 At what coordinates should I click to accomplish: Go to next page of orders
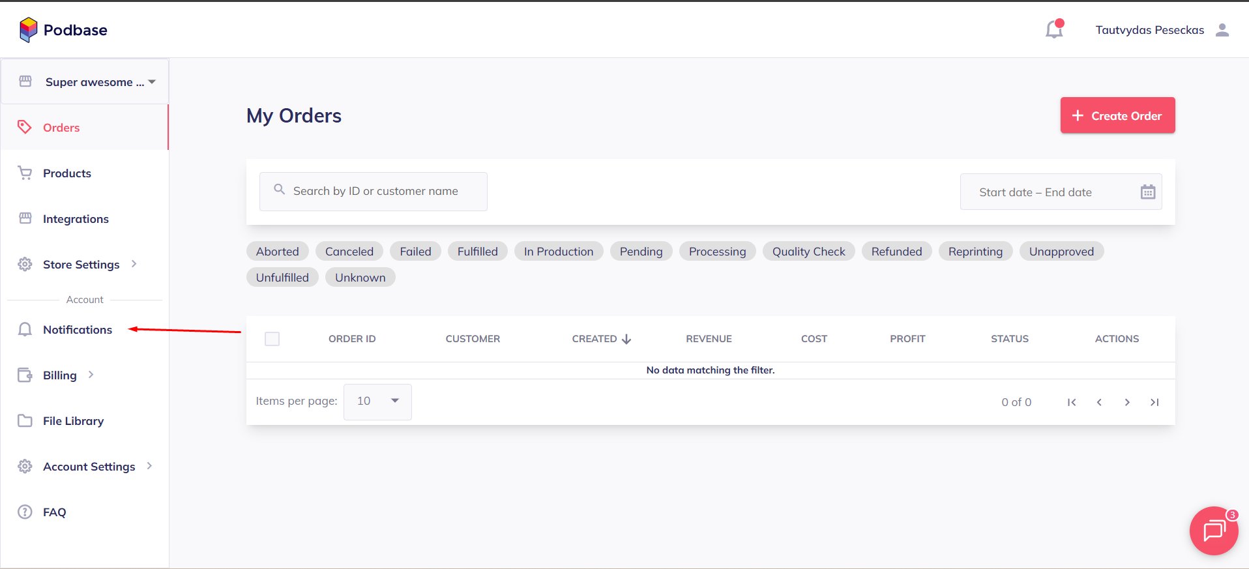coord(1127,402)
